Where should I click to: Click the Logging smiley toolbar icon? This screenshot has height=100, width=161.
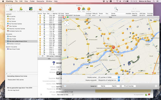click(89, 9)
